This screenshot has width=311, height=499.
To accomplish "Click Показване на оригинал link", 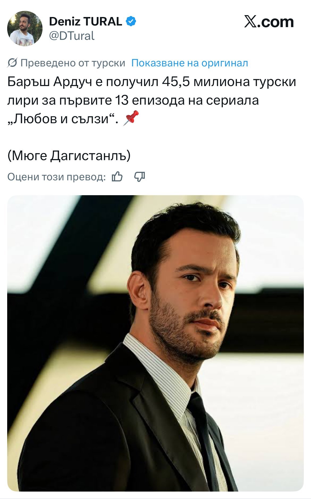I will [190, 63].
